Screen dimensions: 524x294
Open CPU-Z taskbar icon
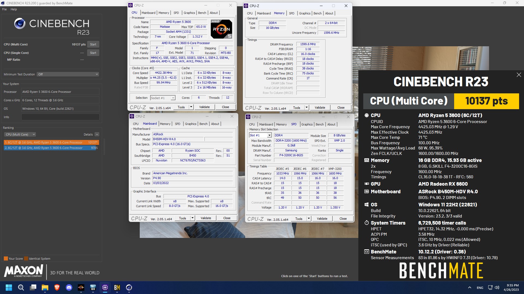coord(105,287)
